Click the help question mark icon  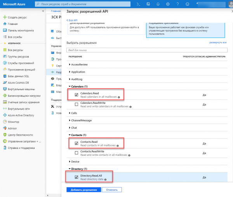[177, 4]
